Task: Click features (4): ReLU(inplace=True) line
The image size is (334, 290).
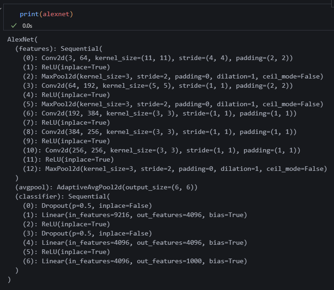Action: point(67,95)
